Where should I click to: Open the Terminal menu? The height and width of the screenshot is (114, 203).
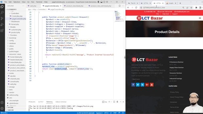[39, 2]
